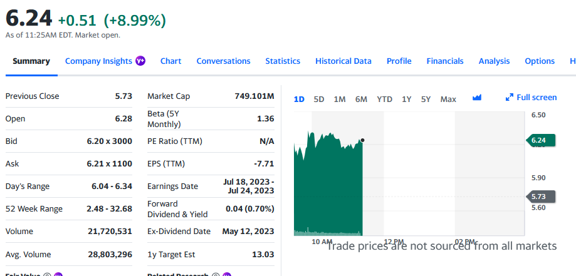Screen dimensions: 576x276
Task: Click the 5.73 previous close marker
Action: (x=541, y=197)
